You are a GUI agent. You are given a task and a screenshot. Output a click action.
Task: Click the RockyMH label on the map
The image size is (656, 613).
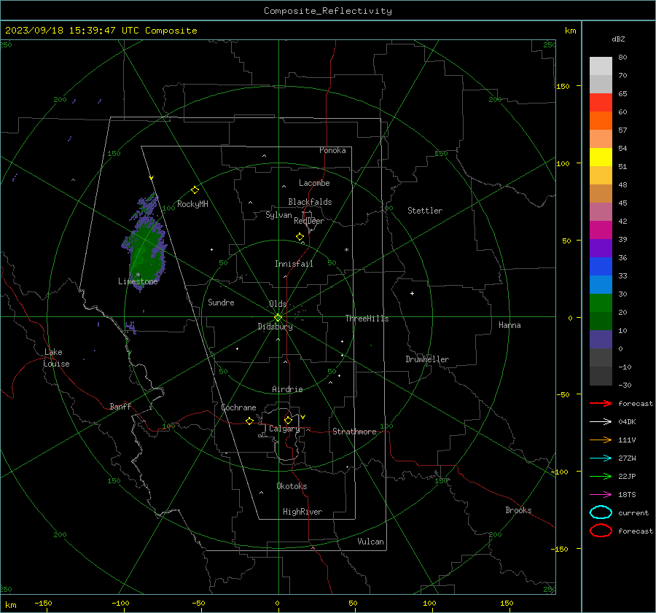point(192,204)
